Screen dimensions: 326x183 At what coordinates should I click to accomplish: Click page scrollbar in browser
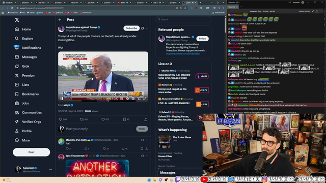(x=225, y=24)
